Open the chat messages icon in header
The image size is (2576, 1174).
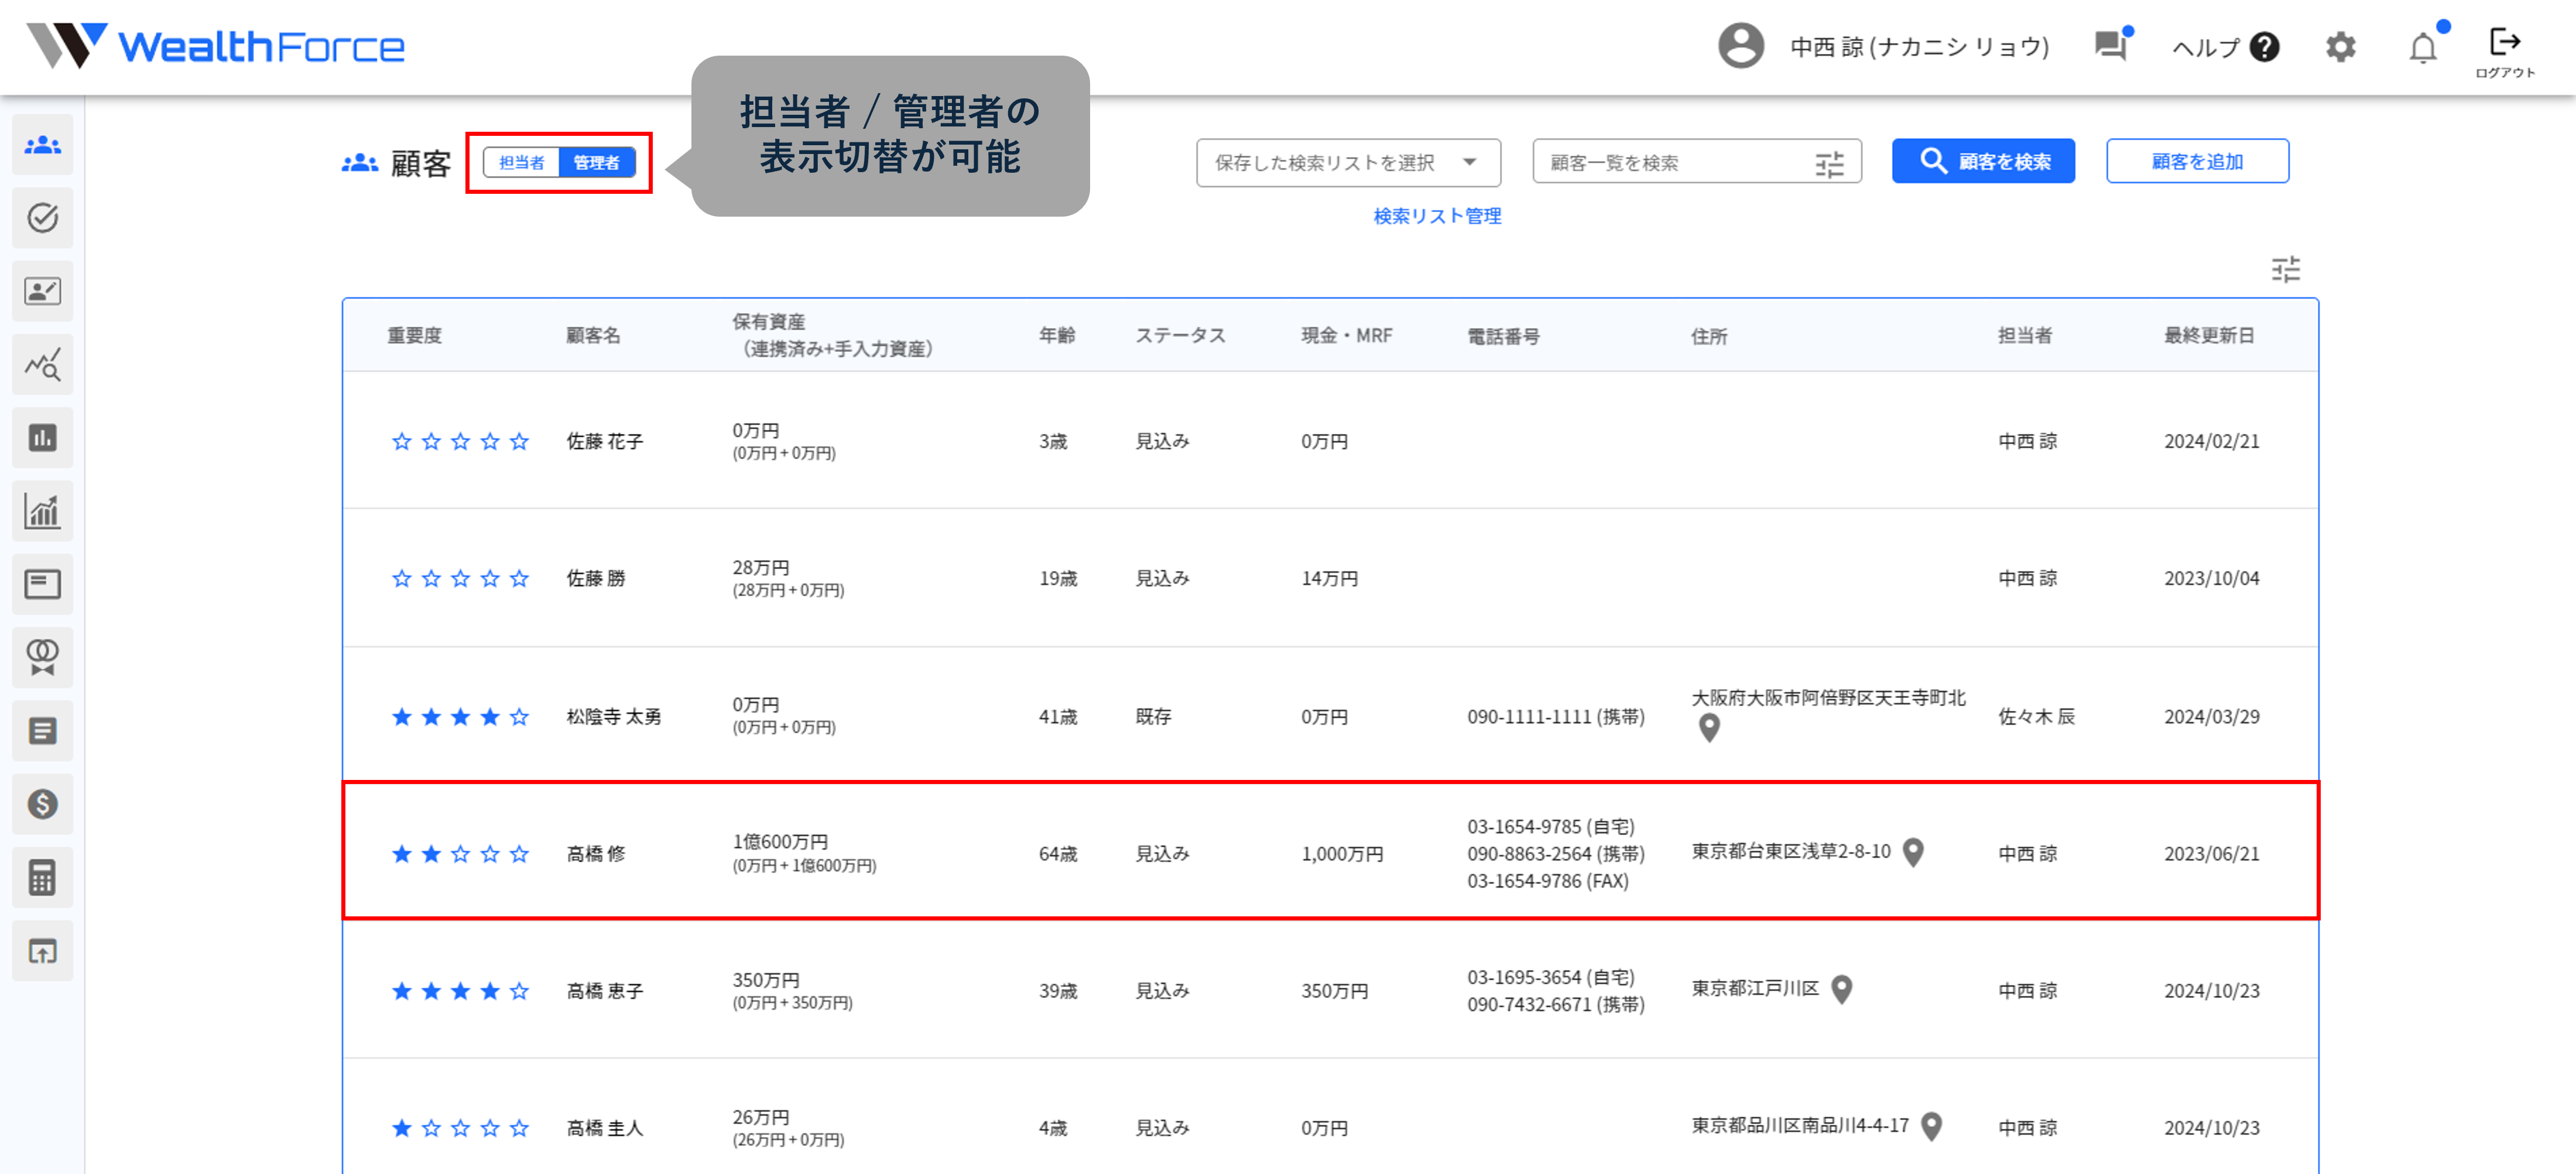[x=2110, y=46]
